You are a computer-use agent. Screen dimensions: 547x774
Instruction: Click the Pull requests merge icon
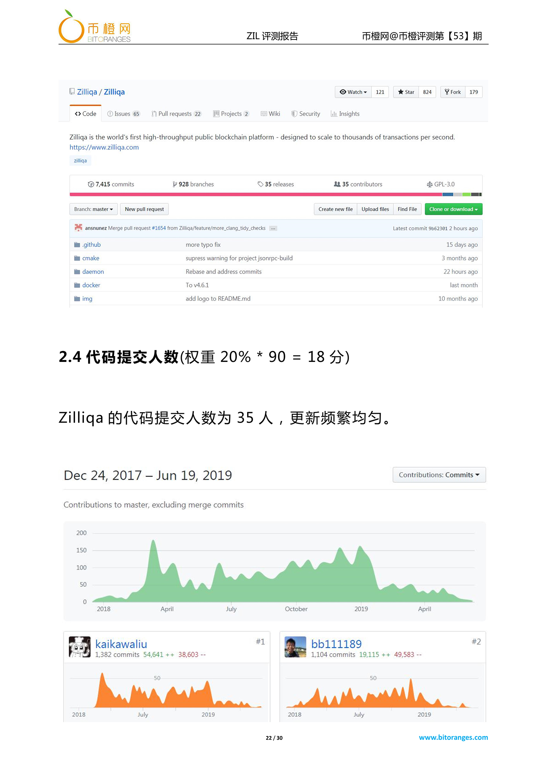coord(154,114)
